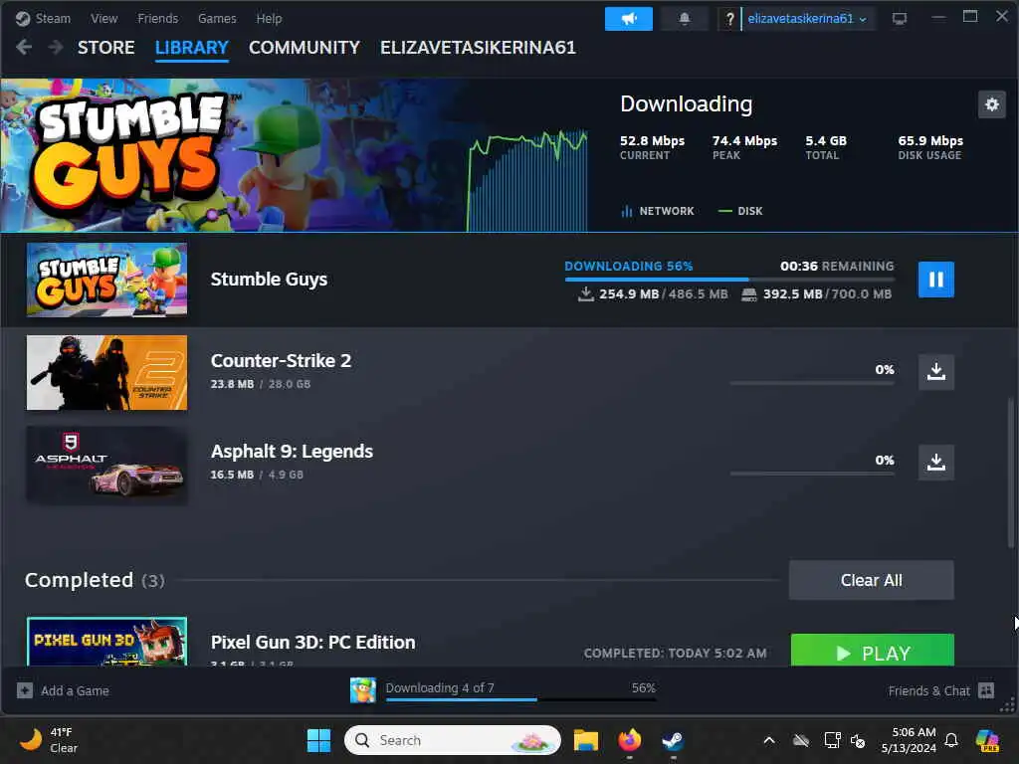Open Windows notification bell in tray
The height and width of the screenshot is (764, 1019).
pyautogui.click(x=951, y=740)
